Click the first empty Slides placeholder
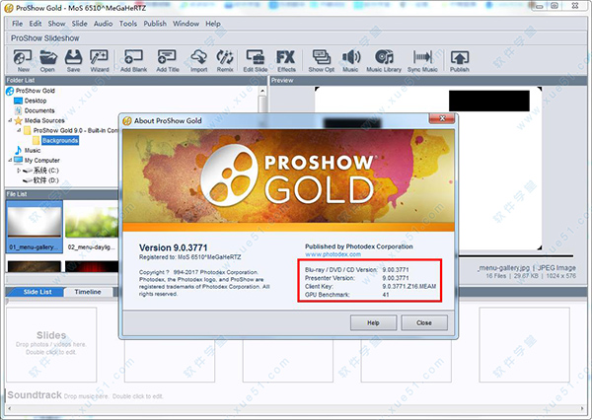This screenshot has width=592, height=420. (51, 344)
